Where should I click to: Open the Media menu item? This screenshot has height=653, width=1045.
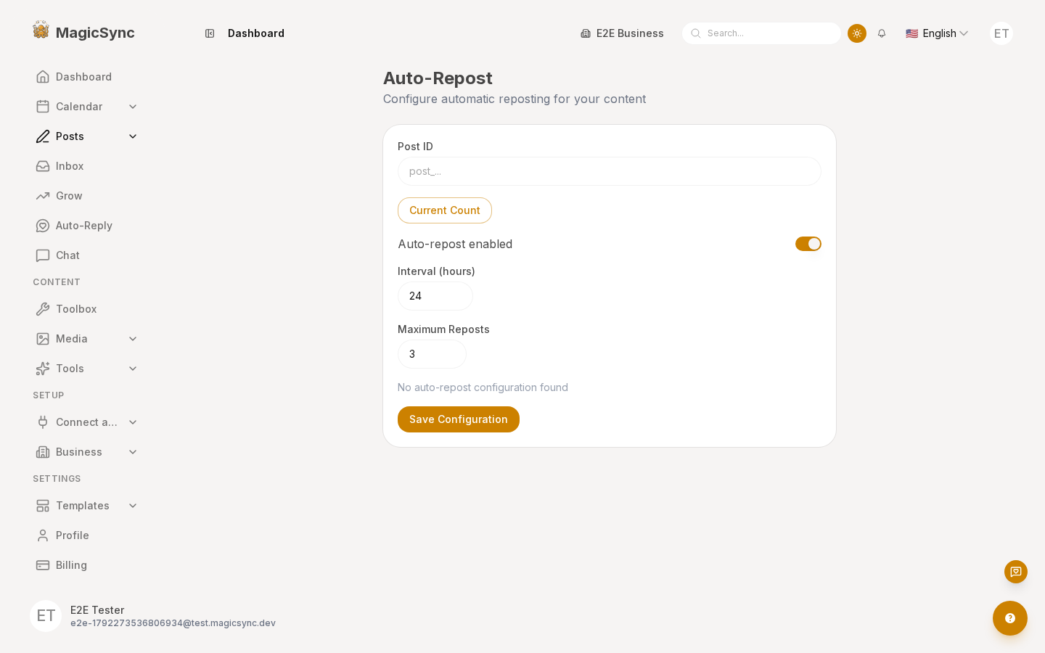tap(87, 339)
